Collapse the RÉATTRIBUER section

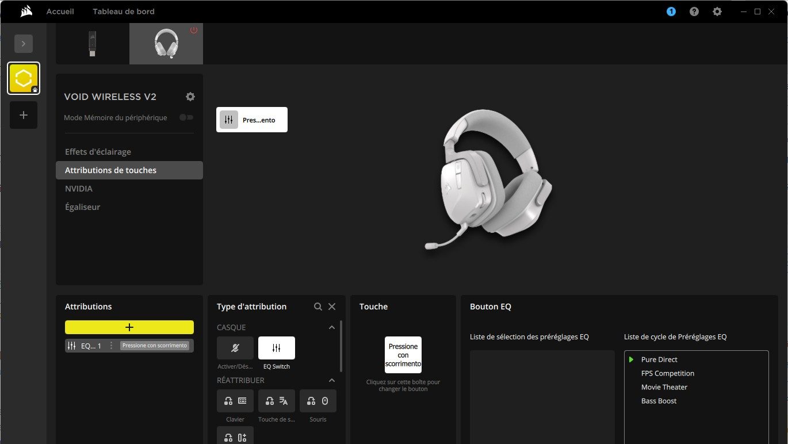pyautogui.click(x=331, y=380)
